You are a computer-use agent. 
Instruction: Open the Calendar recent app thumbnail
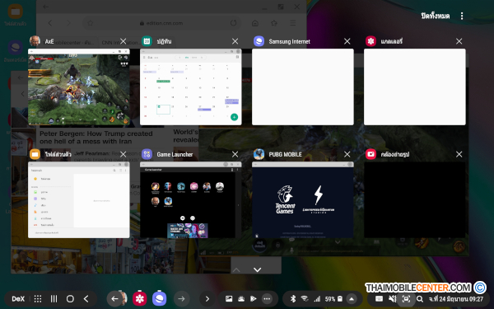coord(191,87)
